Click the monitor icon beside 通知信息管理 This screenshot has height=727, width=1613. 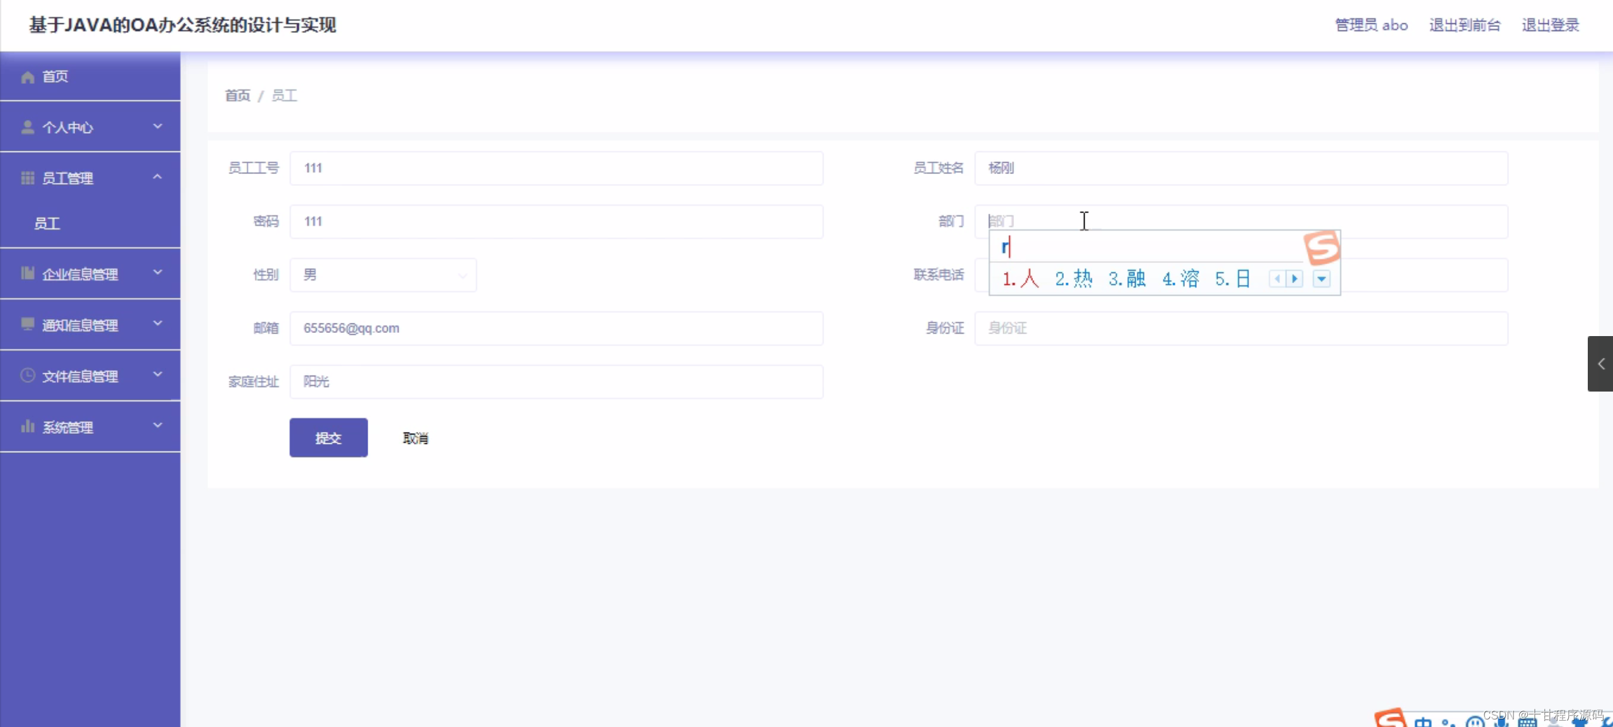click(27, 324)
